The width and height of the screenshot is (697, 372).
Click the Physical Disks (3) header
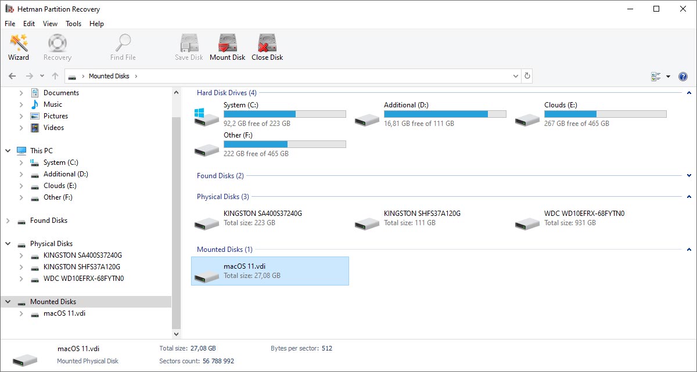(223, 197)
